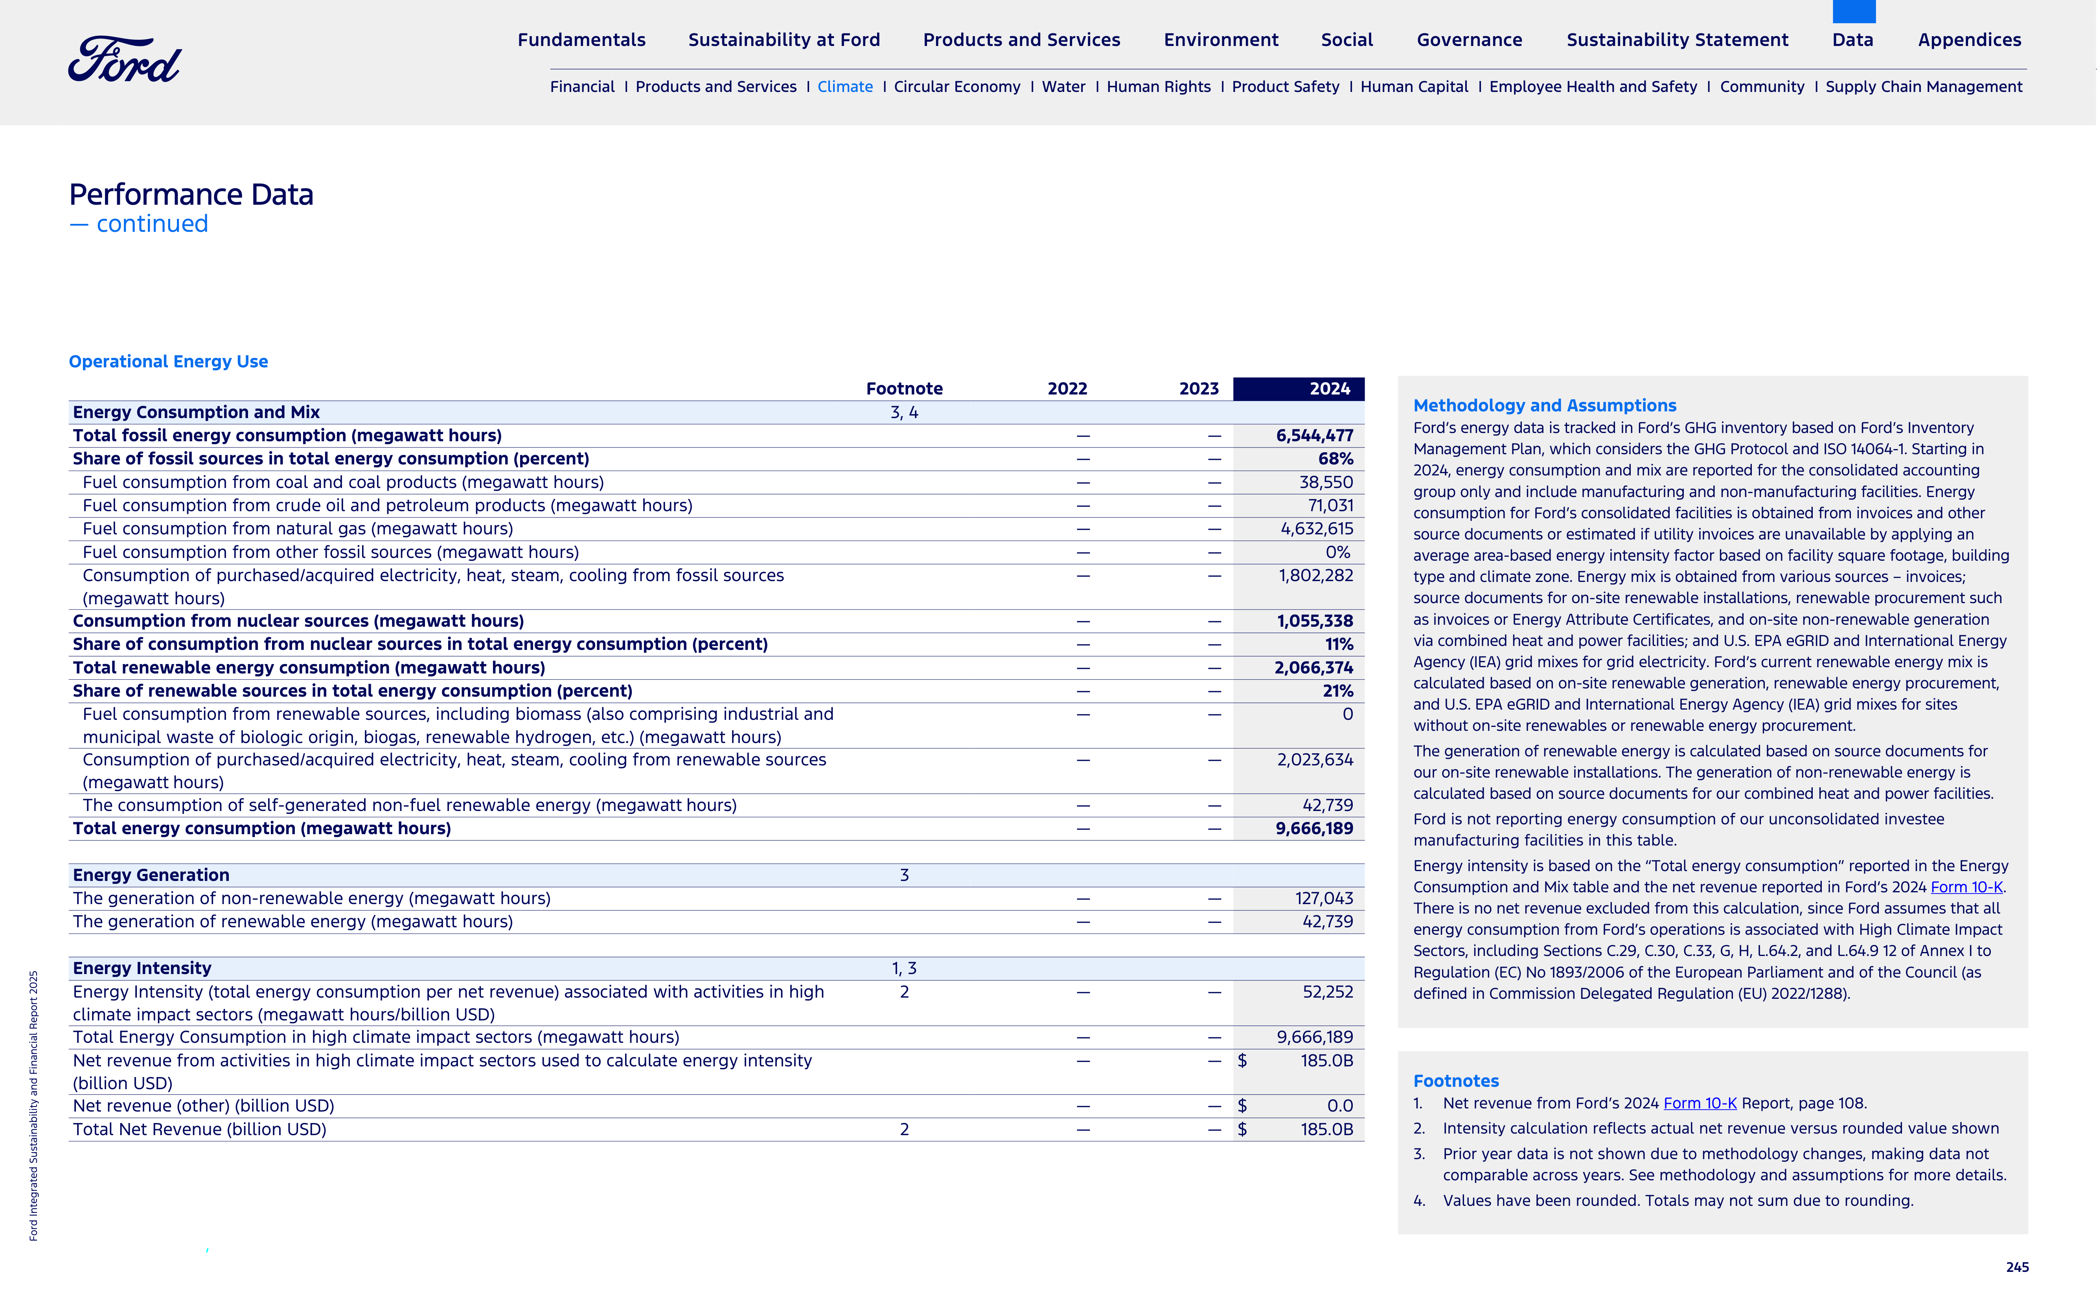
Task: Navigate to Community subsection
Action: 1762,87
